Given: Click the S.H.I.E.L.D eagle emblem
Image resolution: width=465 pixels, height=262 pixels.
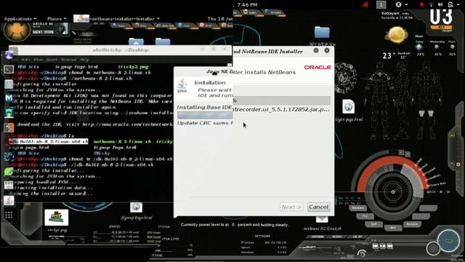Looking at the screenshot, I should coord(17,31).
